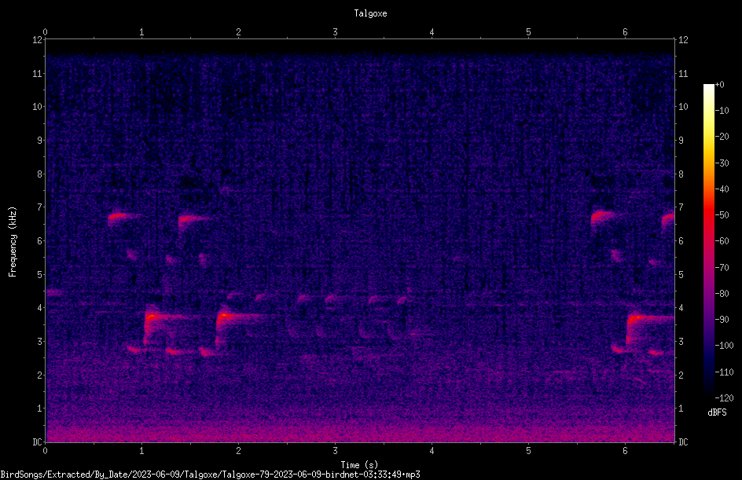Click "12" on the left frequency axis
The width and height of the screenshot is (742, 480).
coord(37,40)
